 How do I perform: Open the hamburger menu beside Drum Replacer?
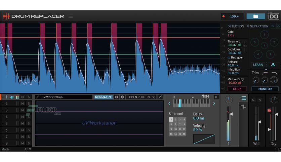(x=71, y=16)
